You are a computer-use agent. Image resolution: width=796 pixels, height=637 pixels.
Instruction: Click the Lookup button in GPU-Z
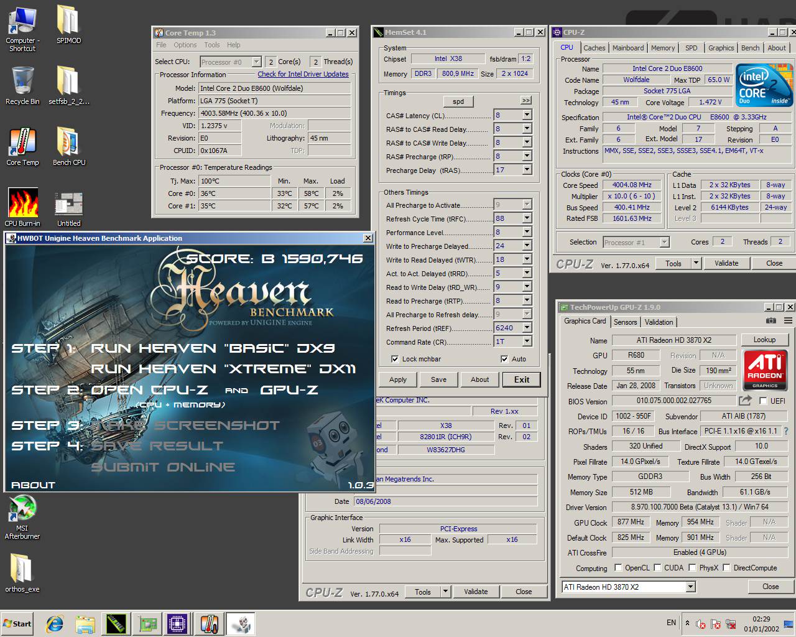point(764,340)
